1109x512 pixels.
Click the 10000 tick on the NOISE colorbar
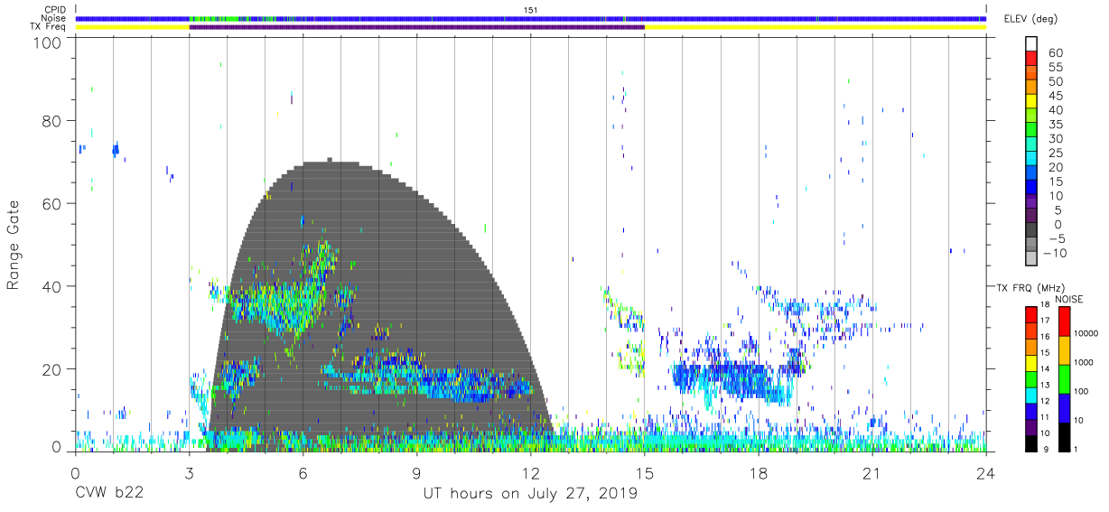1086,334
